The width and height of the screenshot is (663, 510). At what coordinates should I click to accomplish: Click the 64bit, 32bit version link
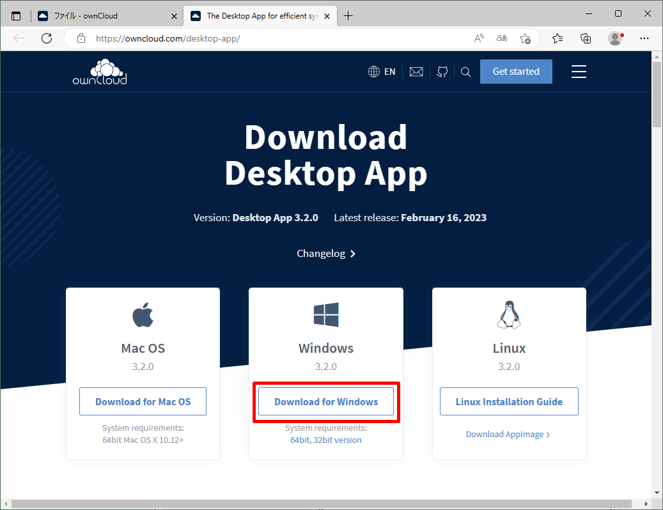[x=326, y=440]
